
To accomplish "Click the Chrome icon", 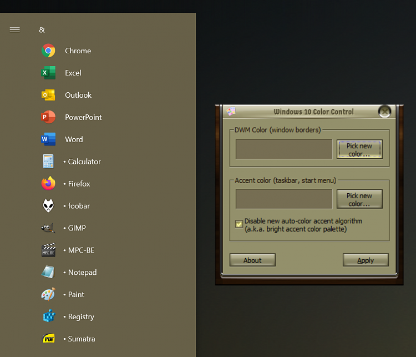I will click(x=48, y=51).
